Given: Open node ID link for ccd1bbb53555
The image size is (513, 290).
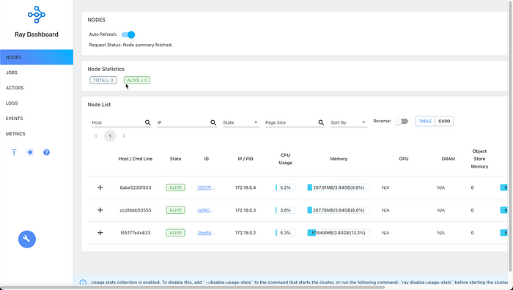Looking at the screenshot, I should pos(206,210).
